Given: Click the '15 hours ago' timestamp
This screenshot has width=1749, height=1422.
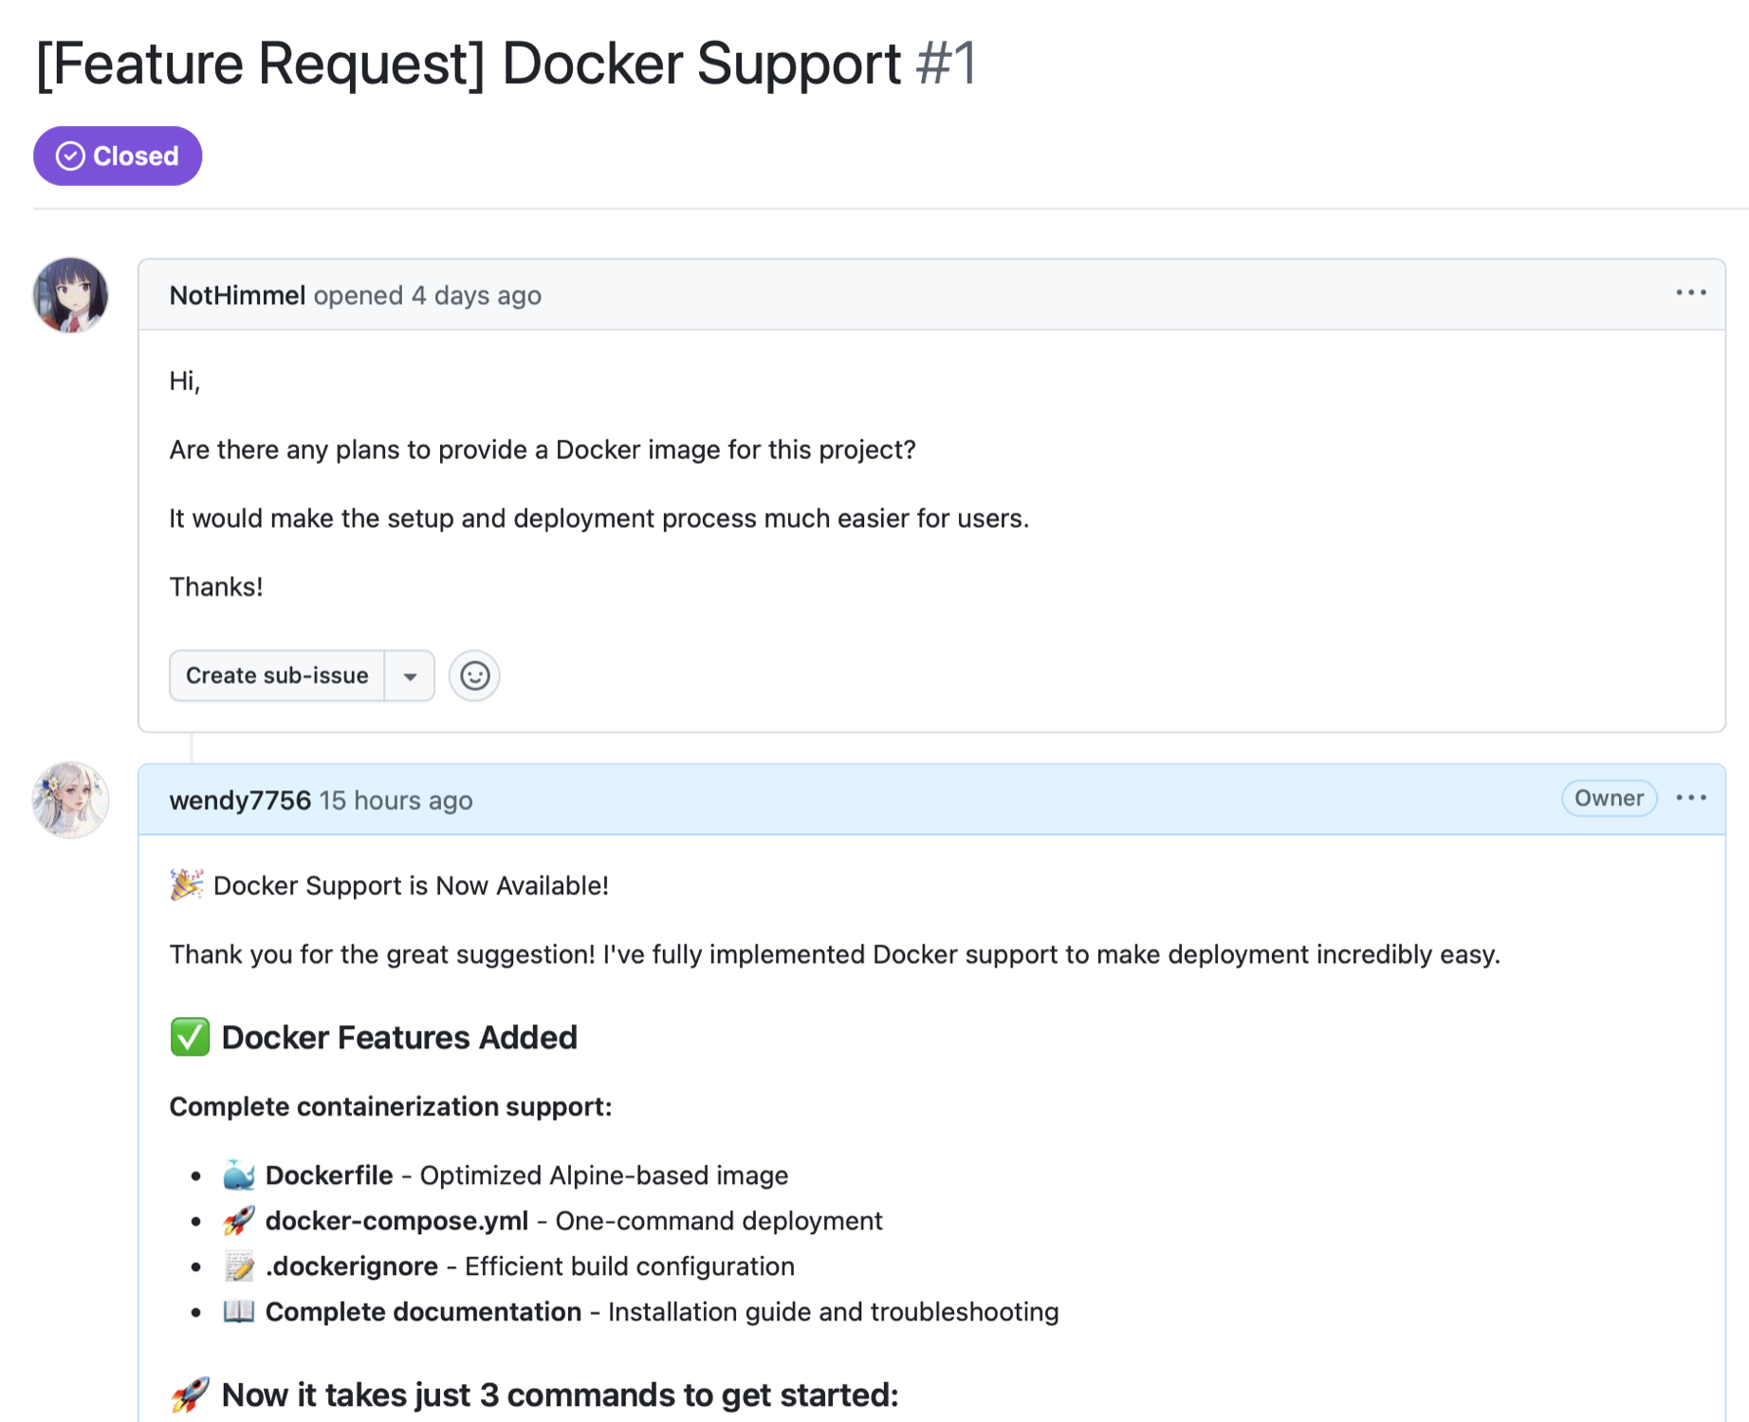Looking at the screenshot, I should 396,800.
